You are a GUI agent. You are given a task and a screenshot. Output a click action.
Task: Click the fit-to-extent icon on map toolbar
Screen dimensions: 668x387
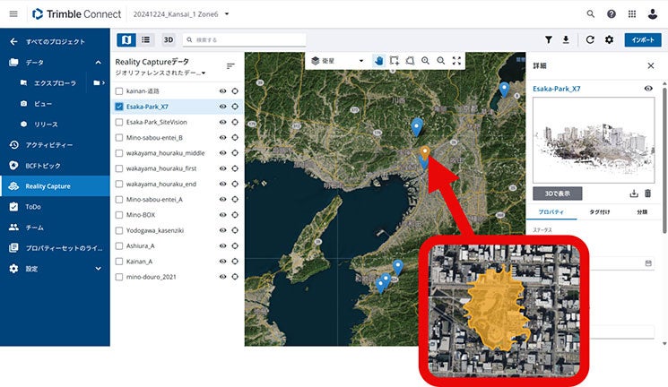click(457, 61)
